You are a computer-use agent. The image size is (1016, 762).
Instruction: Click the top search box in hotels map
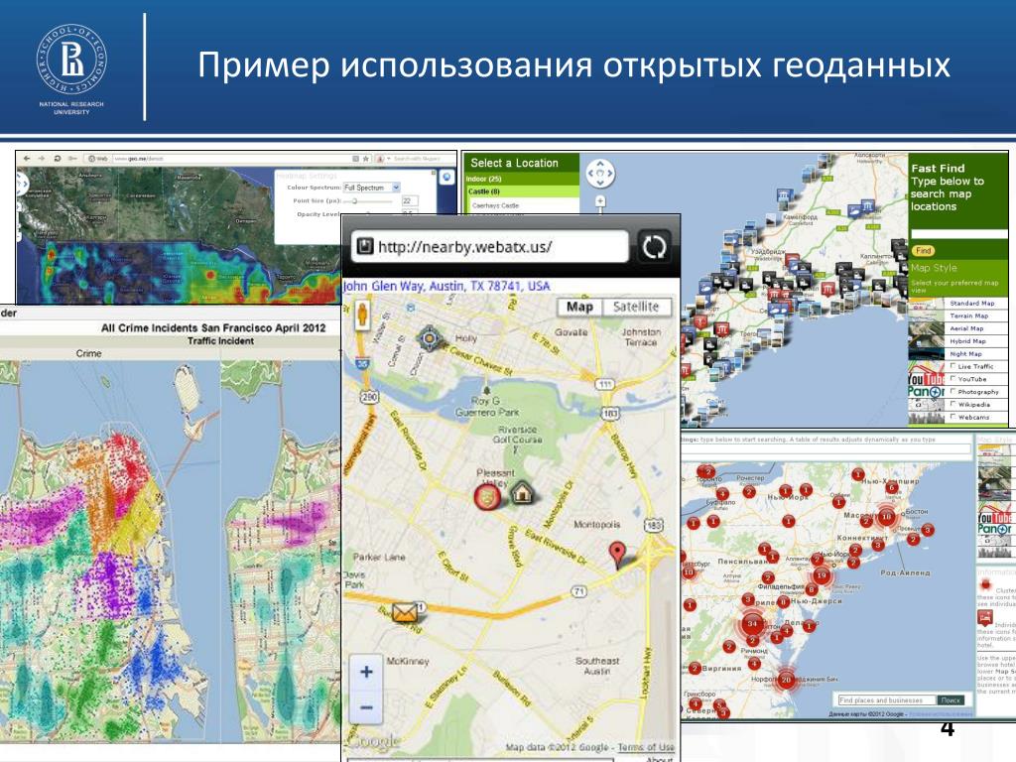coord(826,449)
